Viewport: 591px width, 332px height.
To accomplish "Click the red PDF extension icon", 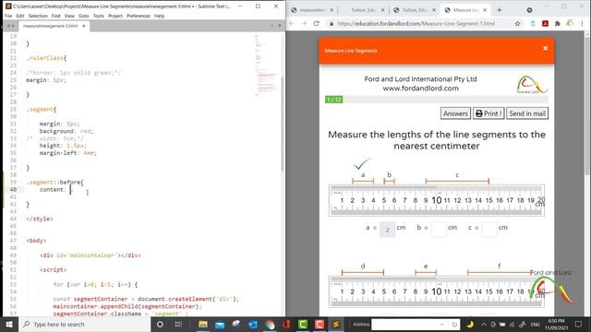I will tap(545, 23).
